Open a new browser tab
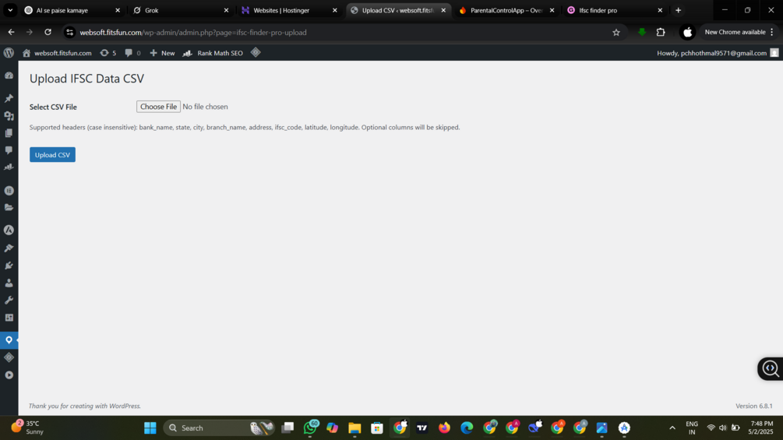This screenshot has height=440, width=783. pos(678,10)
